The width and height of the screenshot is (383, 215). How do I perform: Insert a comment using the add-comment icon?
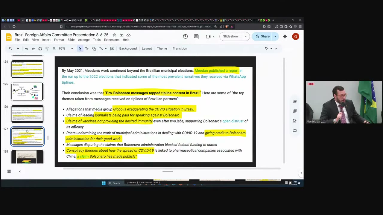click(x=112, y=48)
